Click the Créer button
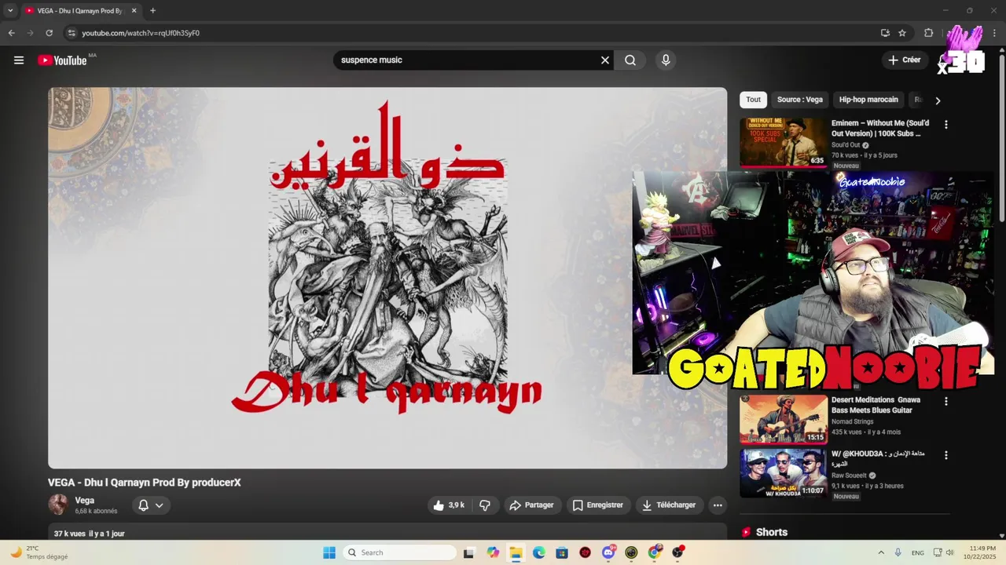The width and height of the screenshot is (1006, 565). click(904, 60)
